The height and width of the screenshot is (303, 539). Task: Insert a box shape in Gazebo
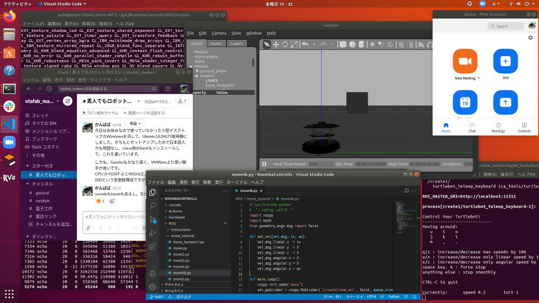343,44
